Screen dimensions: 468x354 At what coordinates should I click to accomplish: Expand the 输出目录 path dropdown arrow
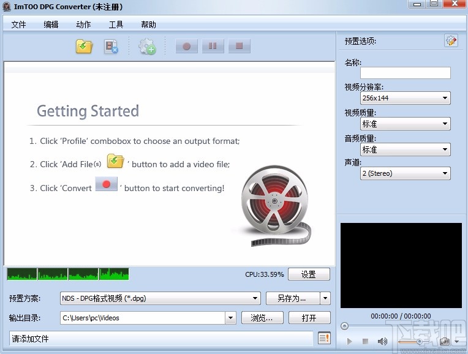pos(230,318)
